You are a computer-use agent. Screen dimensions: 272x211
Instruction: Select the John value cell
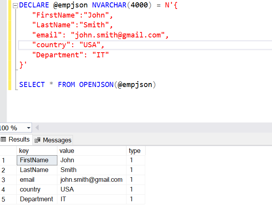(92, 160)
